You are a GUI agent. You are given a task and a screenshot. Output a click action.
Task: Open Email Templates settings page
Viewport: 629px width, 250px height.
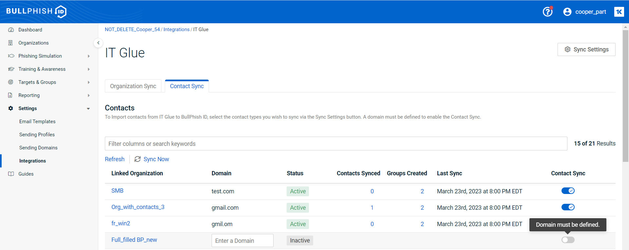[37, 122]
